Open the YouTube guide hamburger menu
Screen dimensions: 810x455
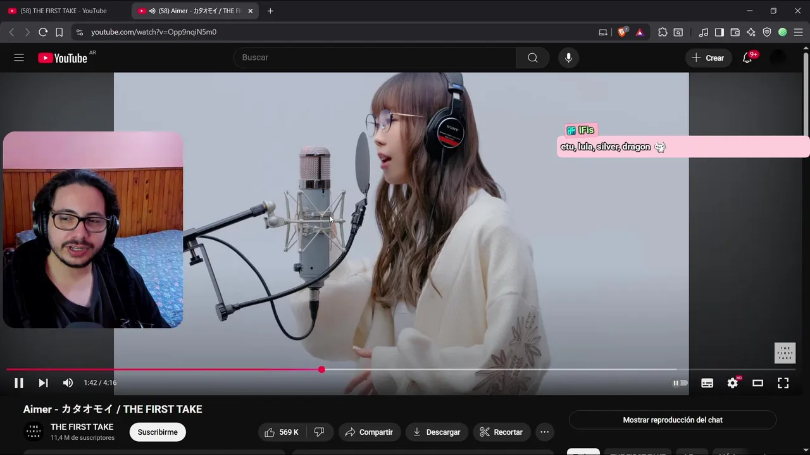point(19,58)
